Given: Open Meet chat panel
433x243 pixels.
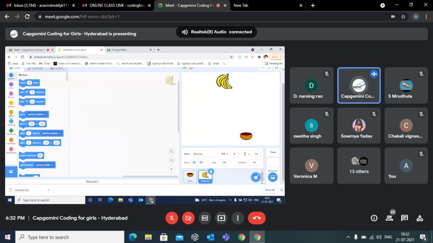Looking at the screenshot, I should [x=405, y=218].
